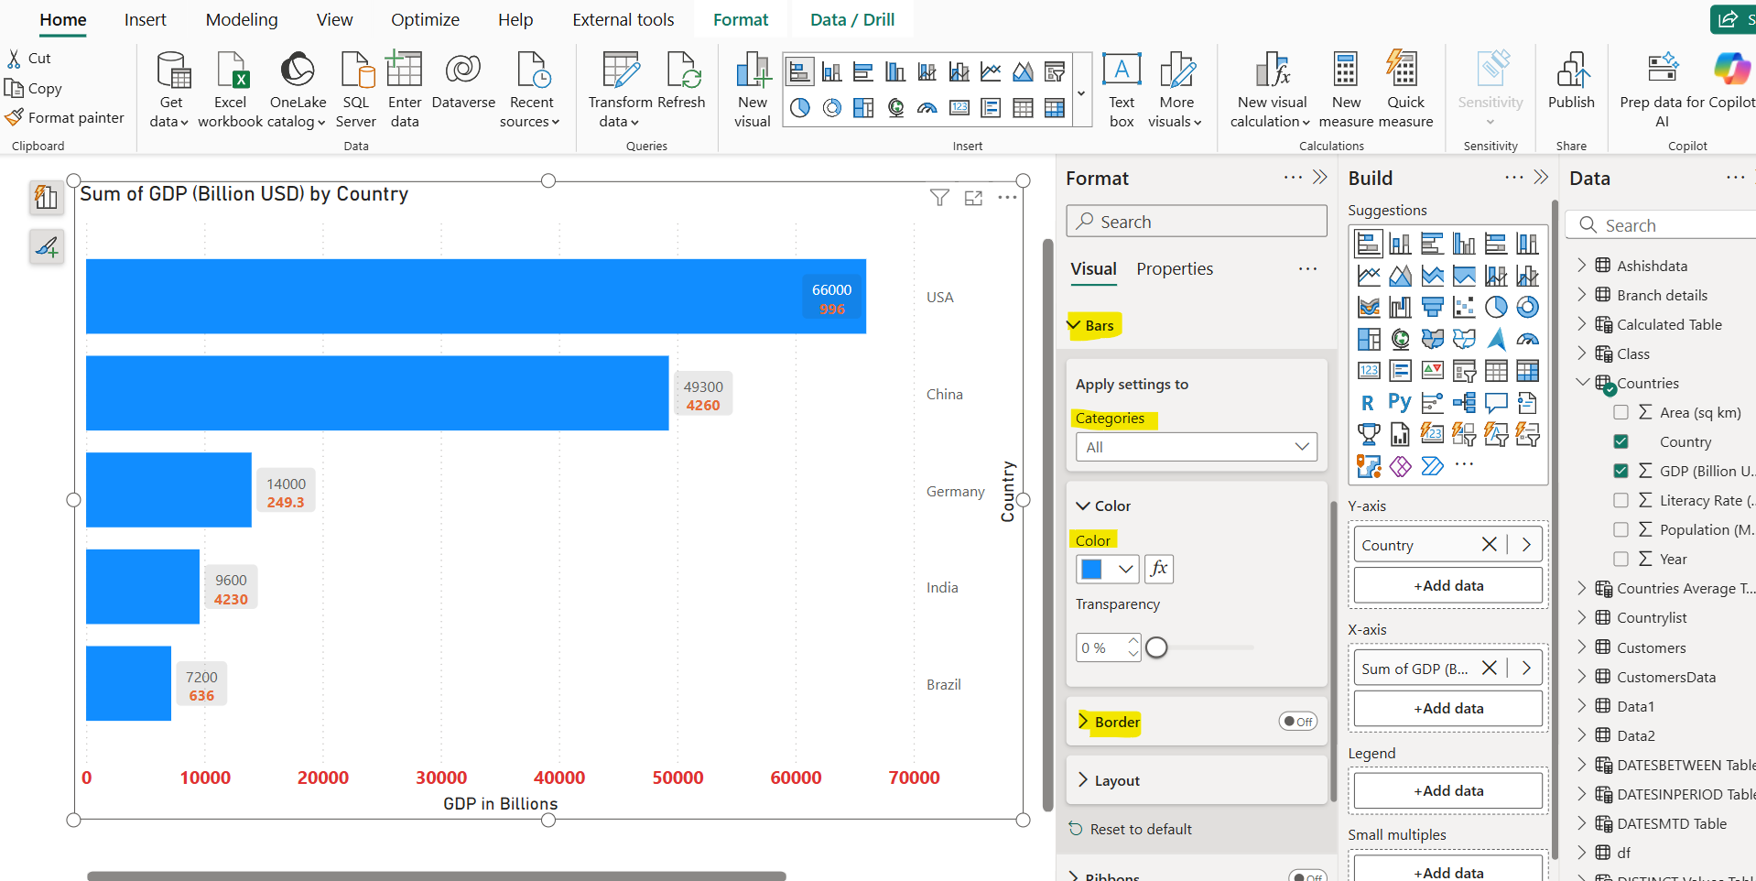
Task: Toggle the Border switch on
Action: (x=1297, y=722)
